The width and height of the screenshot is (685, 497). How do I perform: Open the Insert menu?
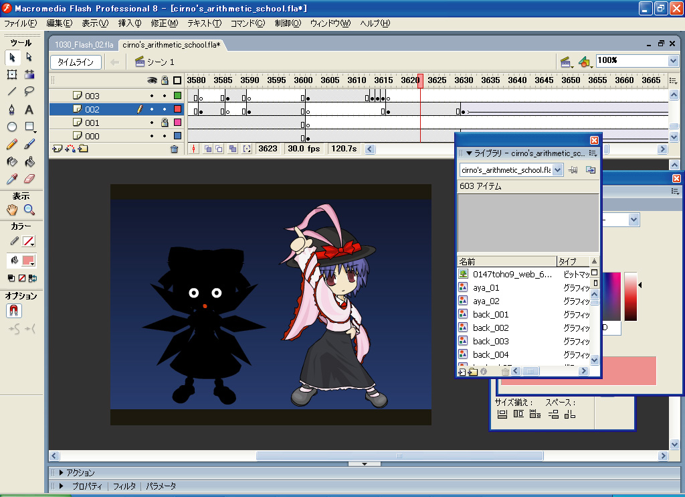[130, 23]
